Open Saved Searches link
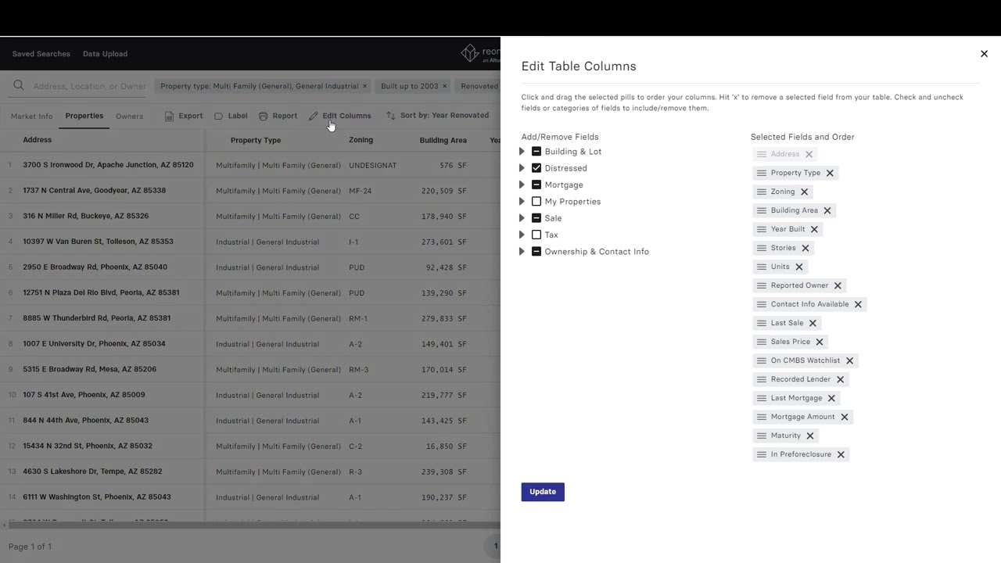 [41, 54]
